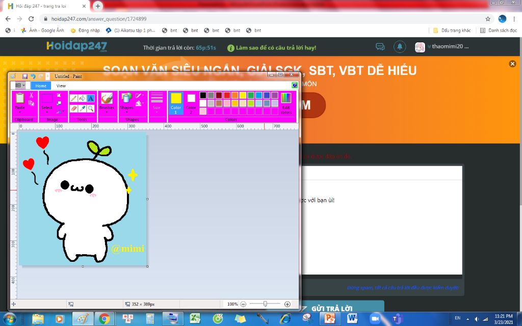Bookmark this page with the star icon
The width and height of the screenshot is (522, 326).
pos(488,19)
